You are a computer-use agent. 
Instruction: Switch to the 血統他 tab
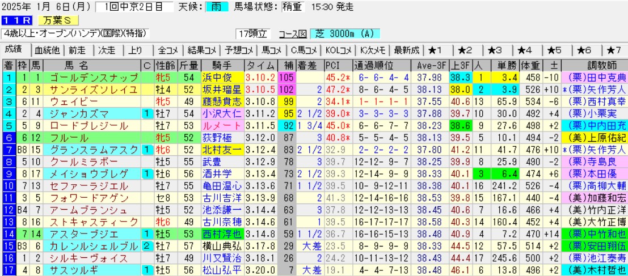pos(47,50)
